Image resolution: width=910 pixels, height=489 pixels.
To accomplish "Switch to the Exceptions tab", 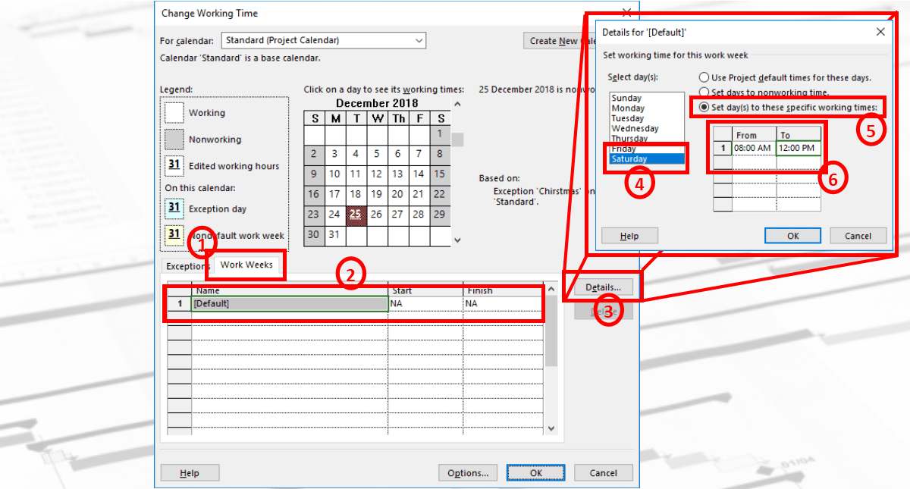I will coord(187,266).
